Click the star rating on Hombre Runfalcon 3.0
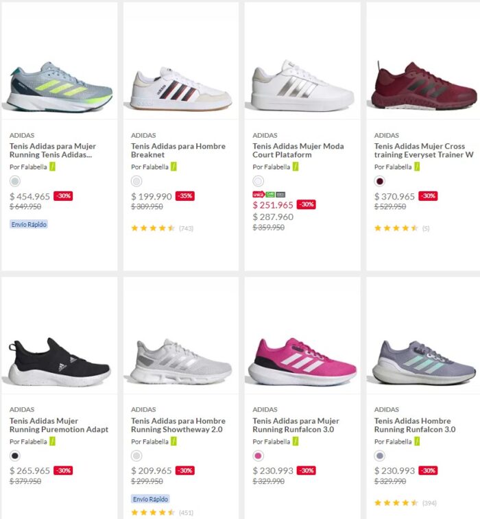This screenshot has height=519, width=480. [x=396, y=503]
